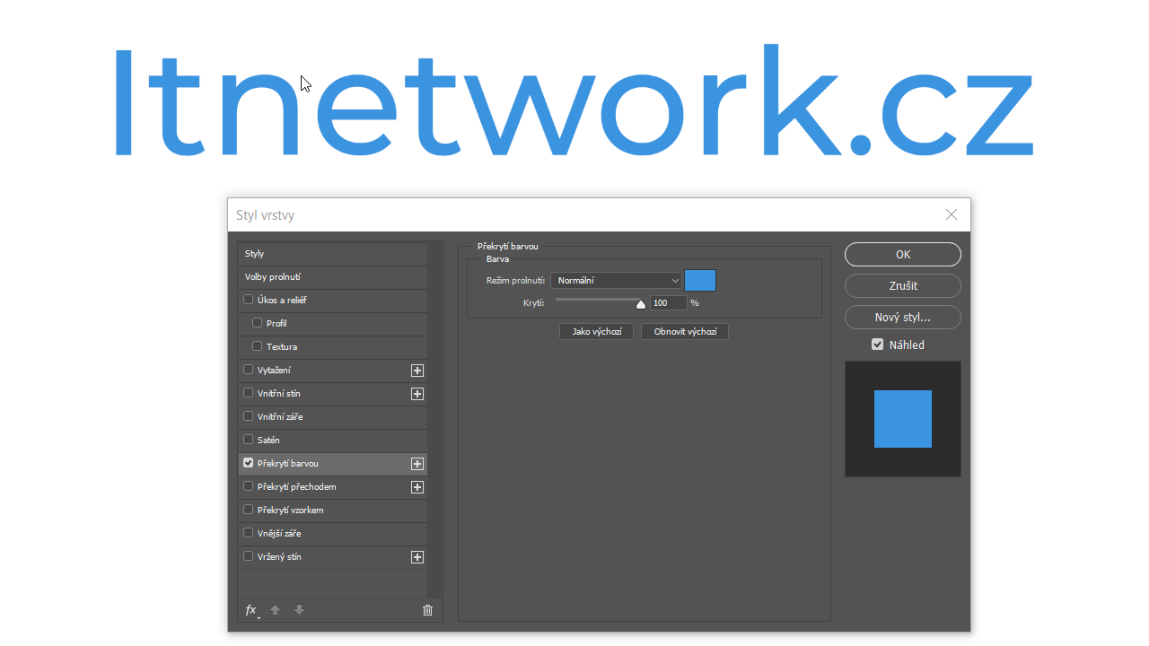1149x646 pixels.
Task: Toggle the Náhled preview checkbox
Action: tap(878, 345)
